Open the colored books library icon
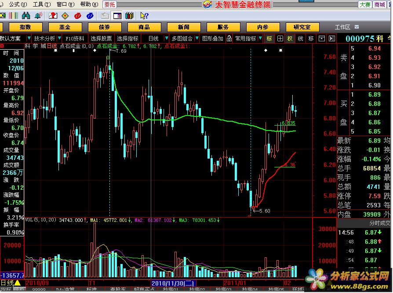 coord(129,16)
